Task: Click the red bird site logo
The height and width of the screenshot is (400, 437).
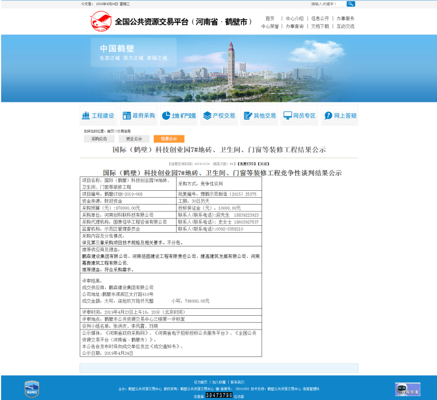Action: point(101,22)
